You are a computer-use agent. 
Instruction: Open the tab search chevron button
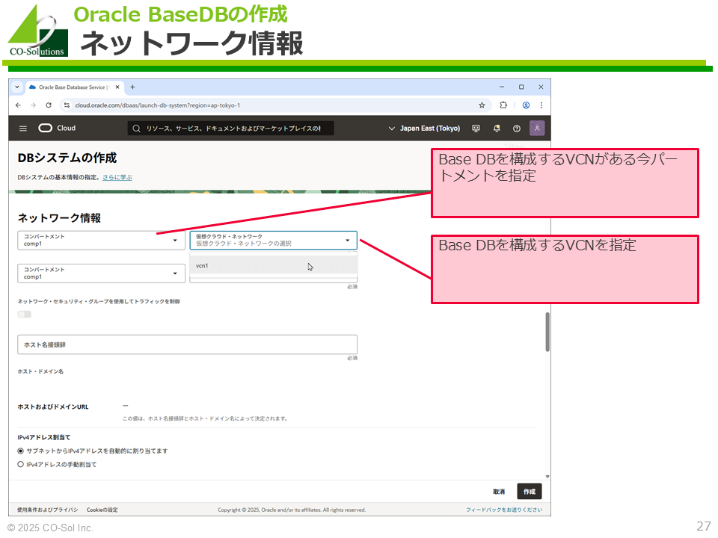[x=17, y=87]
